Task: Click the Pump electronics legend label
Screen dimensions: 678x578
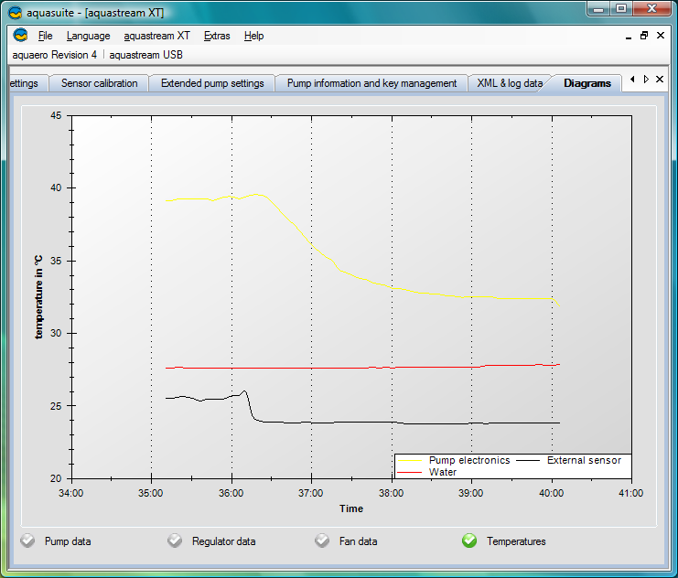Action: [469, 460]
